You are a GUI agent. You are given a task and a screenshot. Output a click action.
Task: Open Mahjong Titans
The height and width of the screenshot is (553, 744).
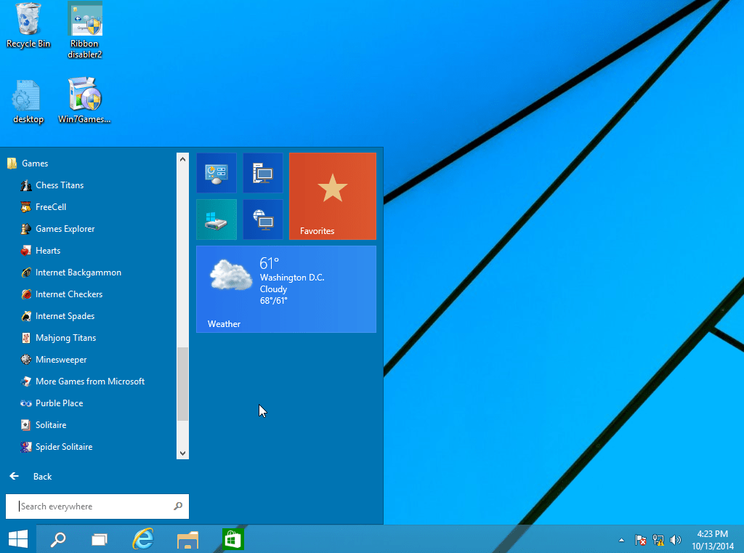(65, 338)
